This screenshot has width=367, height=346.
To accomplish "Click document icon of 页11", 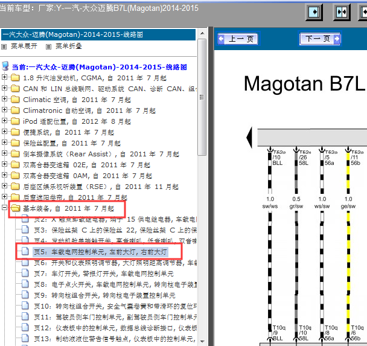I will [25, 317].
